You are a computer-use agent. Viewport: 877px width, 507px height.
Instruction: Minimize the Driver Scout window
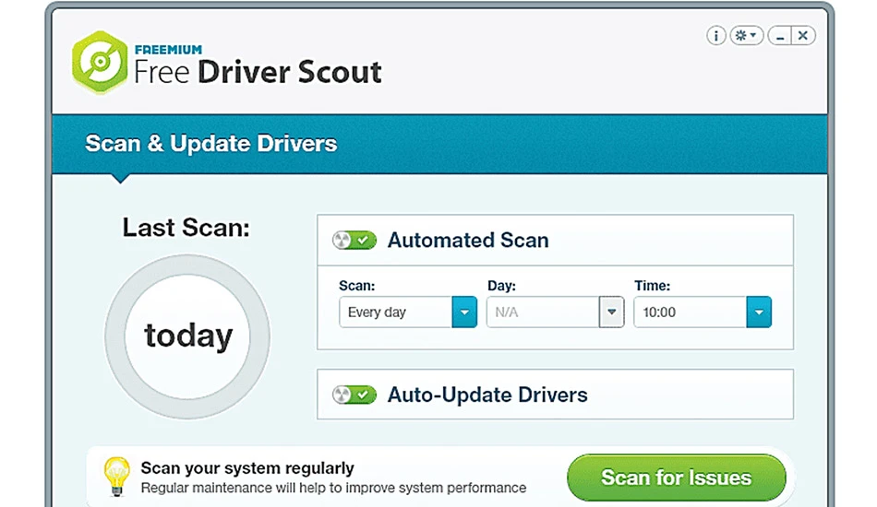(779, 36)
